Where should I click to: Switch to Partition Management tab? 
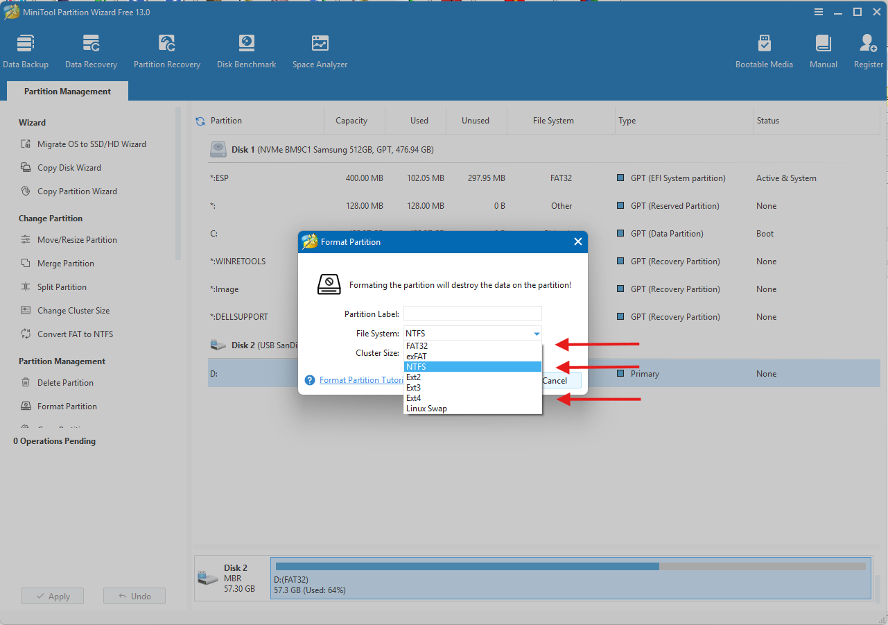[67, 92]
